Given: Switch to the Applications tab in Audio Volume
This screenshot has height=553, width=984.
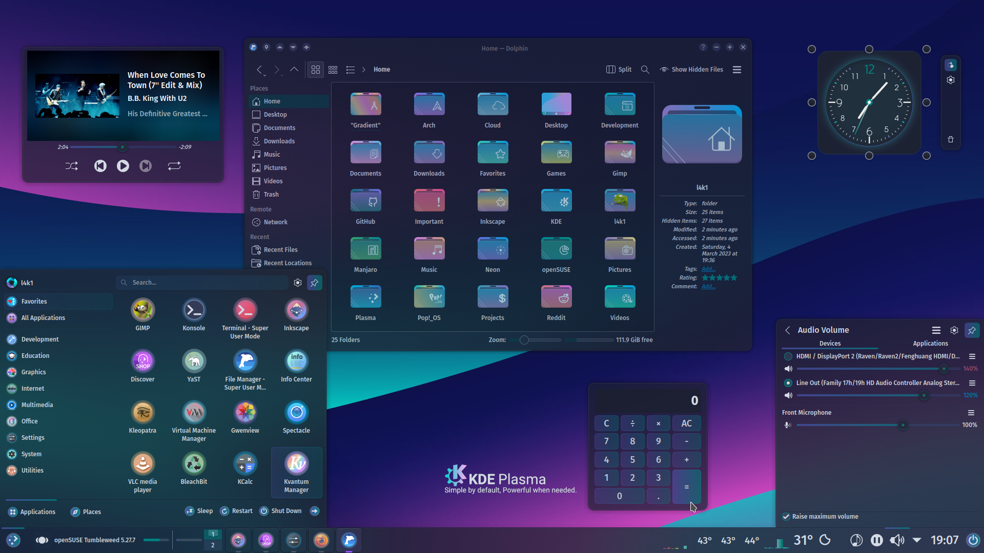Looking at the screenshot, I should pyautogui.click(x=931, y=343).
